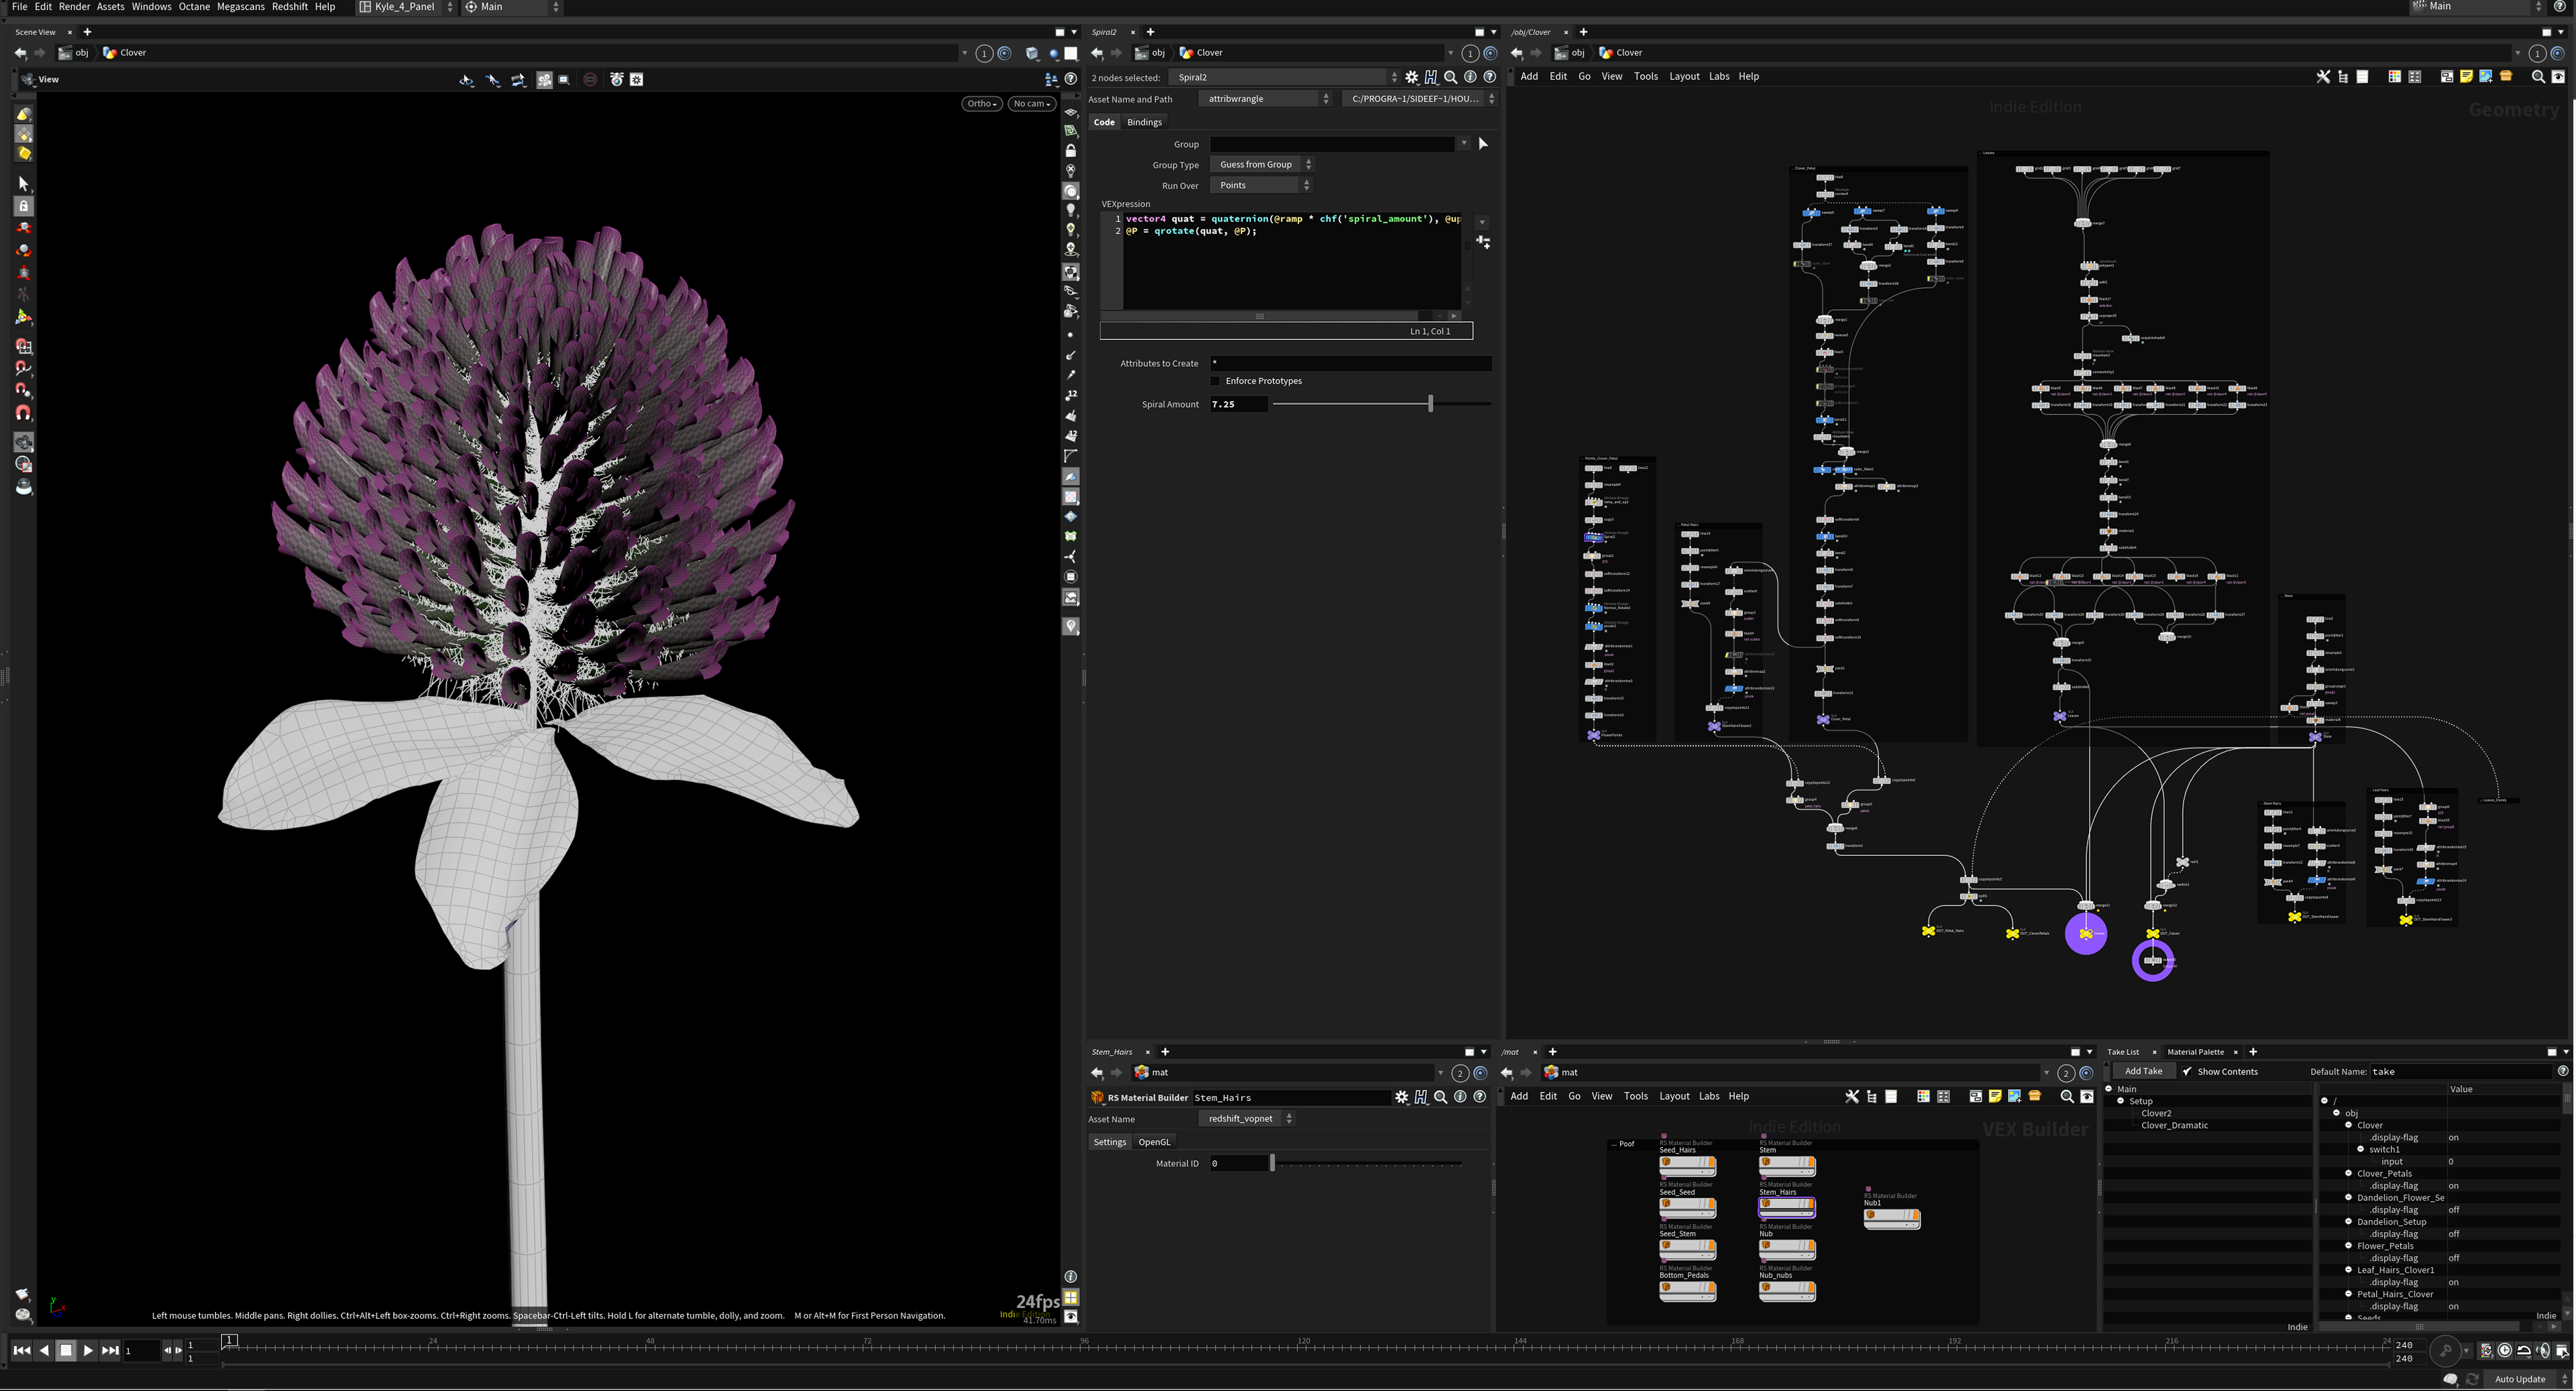Click the help icon in Spiral2 parameter pane

click(x=1490, y=77)
